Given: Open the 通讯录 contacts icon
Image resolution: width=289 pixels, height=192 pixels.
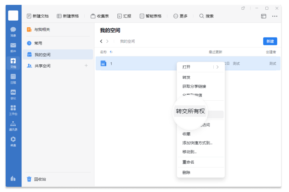Looking at the screenshot, I should click(13, 125).
